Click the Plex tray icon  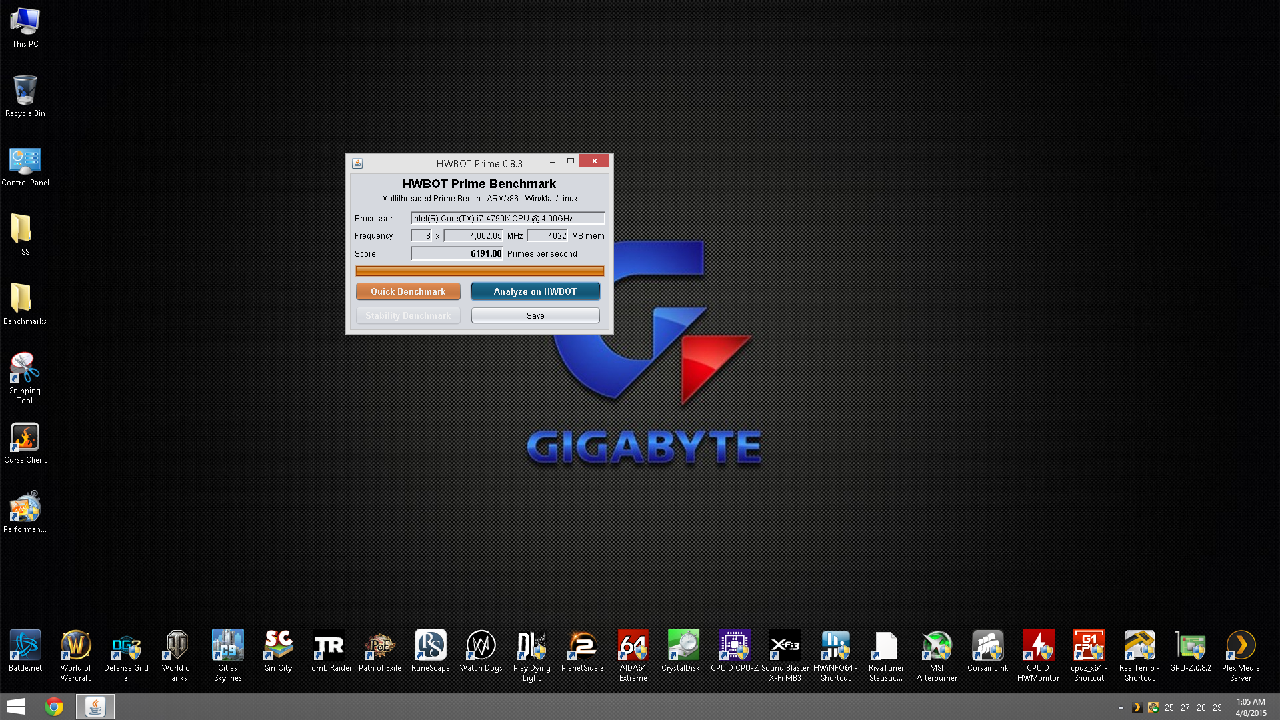[x=1137, y=707]
